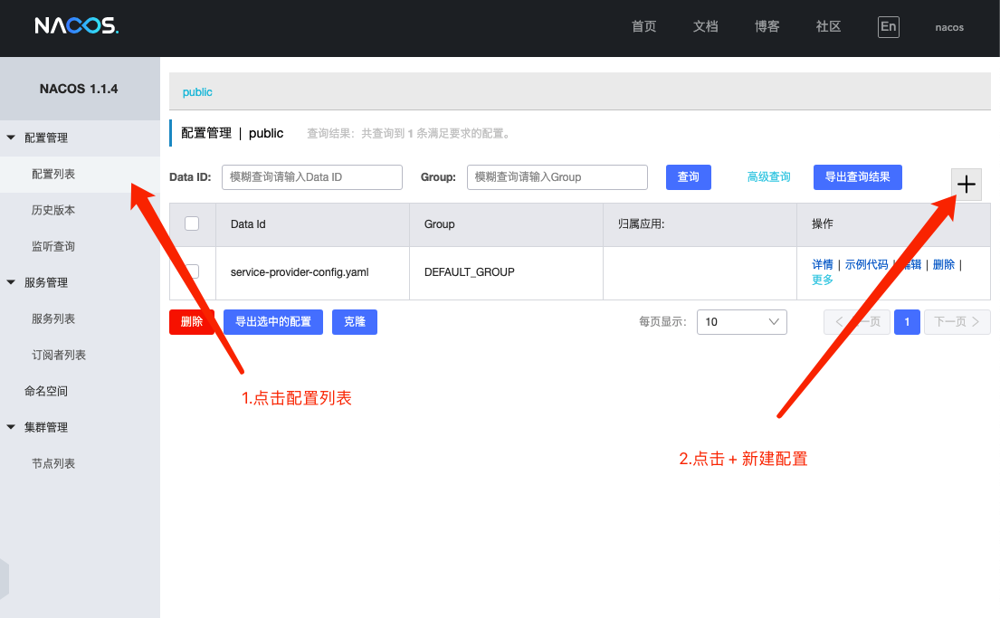Open 详情 for service-provider-config.yaml
The height and width of the screenshot is (618, 1000).
tap(821, 263)
